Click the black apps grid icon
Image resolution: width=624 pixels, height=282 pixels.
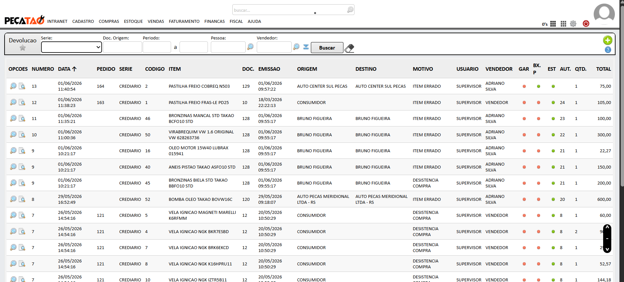[553, 24]
